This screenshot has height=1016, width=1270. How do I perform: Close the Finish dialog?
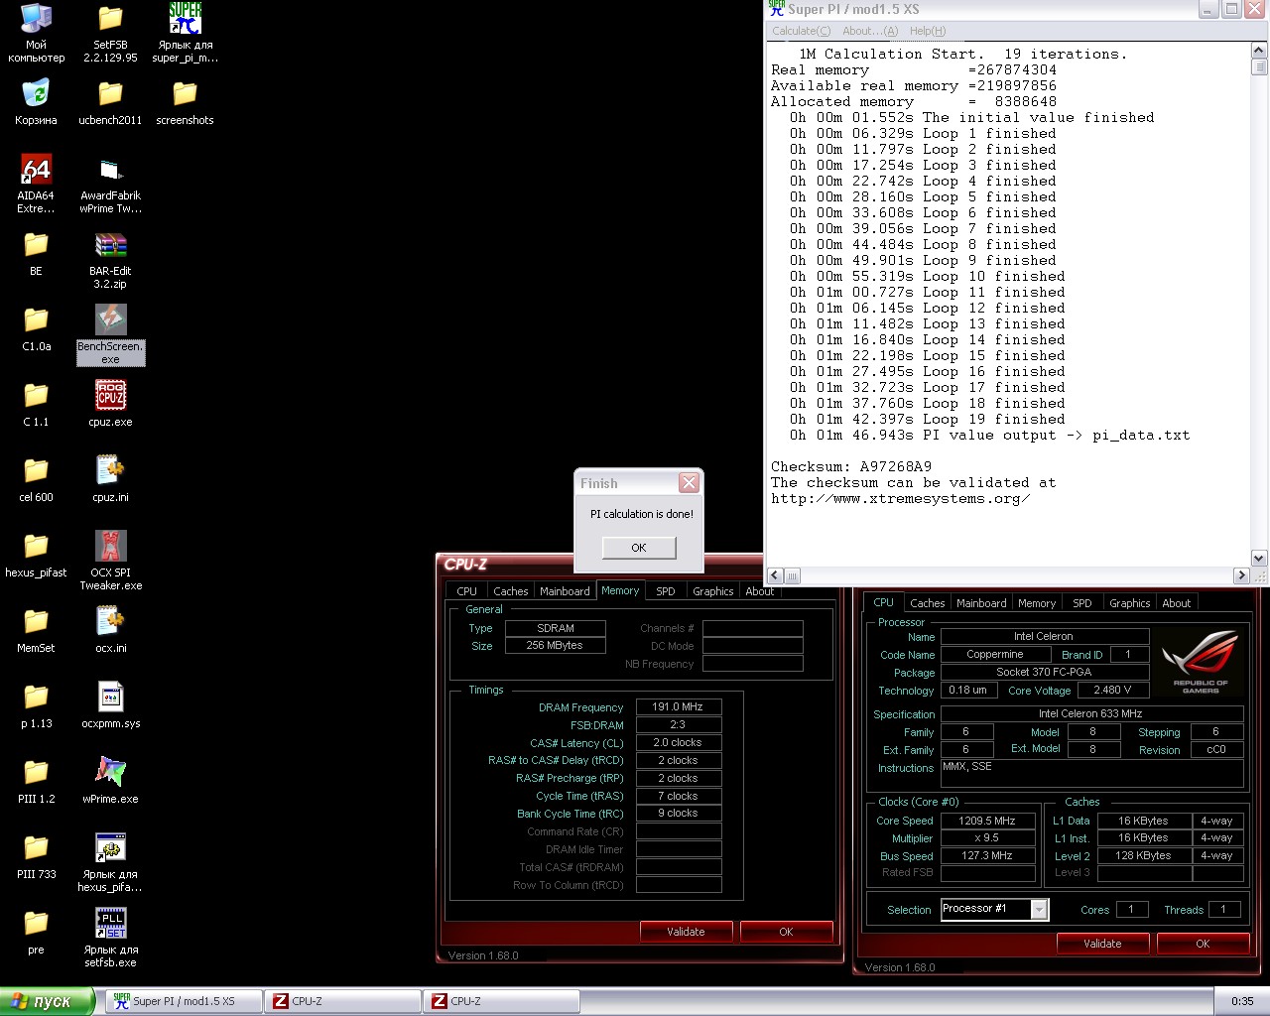click(x=689, y=483)
